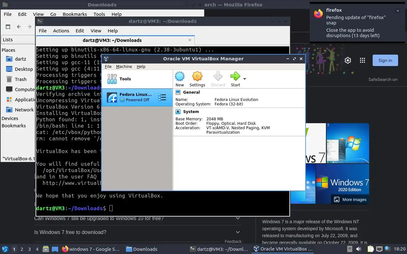Select Tools in VirtualBox sidebar

pyautogui.click(x=137, y=79)
